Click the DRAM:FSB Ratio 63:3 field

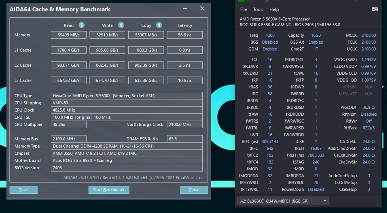click(185, 139)
